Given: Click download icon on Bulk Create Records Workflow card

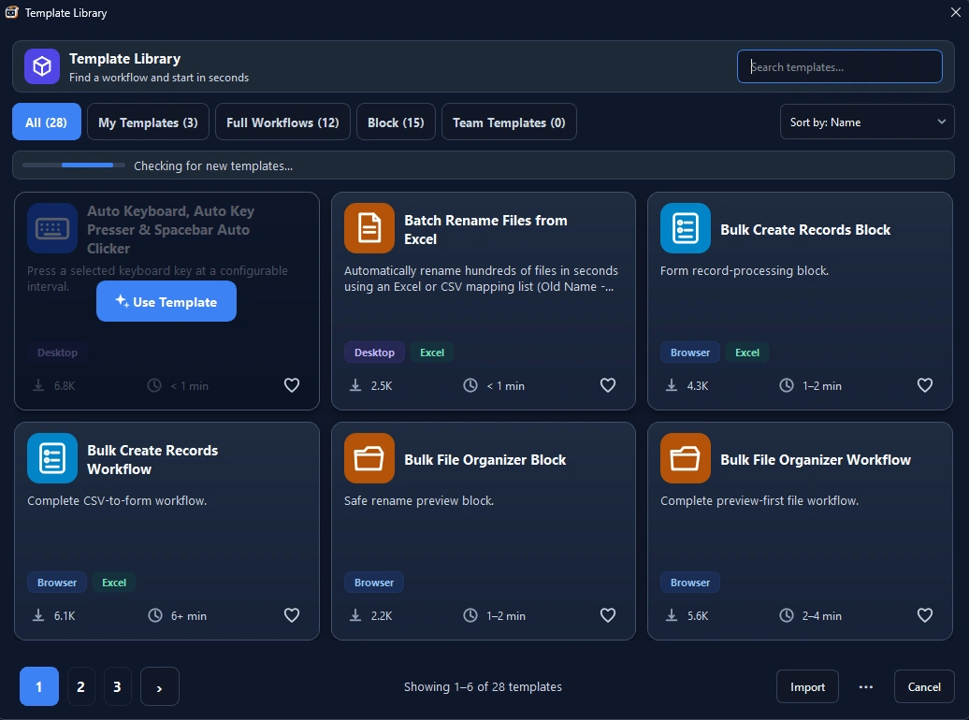Looking at the screenshot, I should 38,615.
